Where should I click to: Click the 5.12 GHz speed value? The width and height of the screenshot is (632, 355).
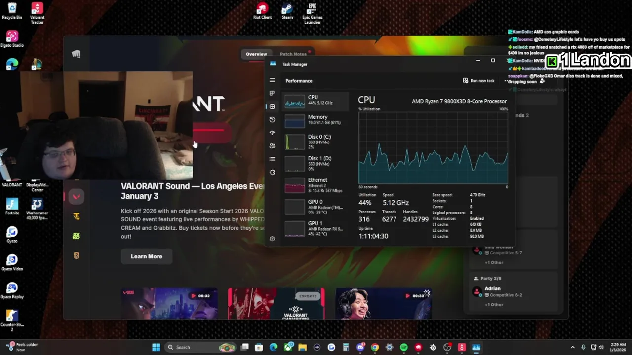395,203
